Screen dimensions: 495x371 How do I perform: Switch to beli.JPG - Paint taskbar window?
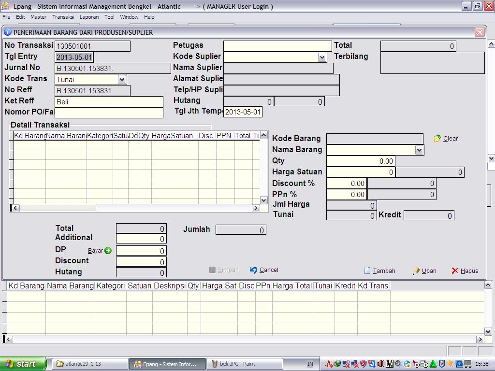tap(237, 364)
